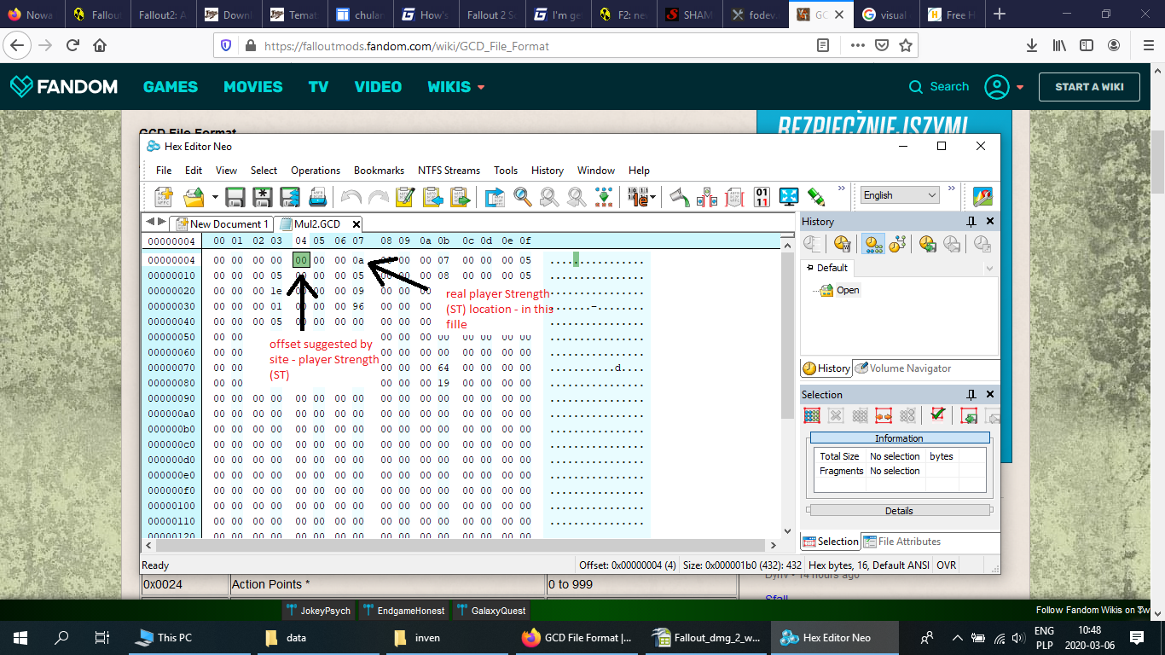Switch to the New Document 1 tab
Screen dimensions: 1165x655
(x=223, y=224)
